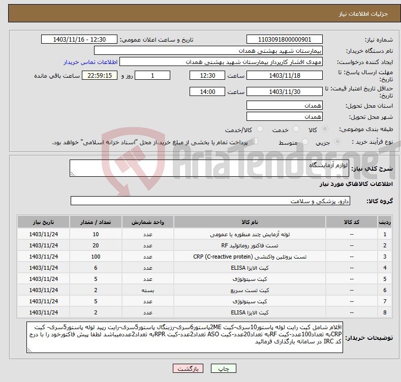Select row تست فاکتور روماتوئید RF

[204, 245]
